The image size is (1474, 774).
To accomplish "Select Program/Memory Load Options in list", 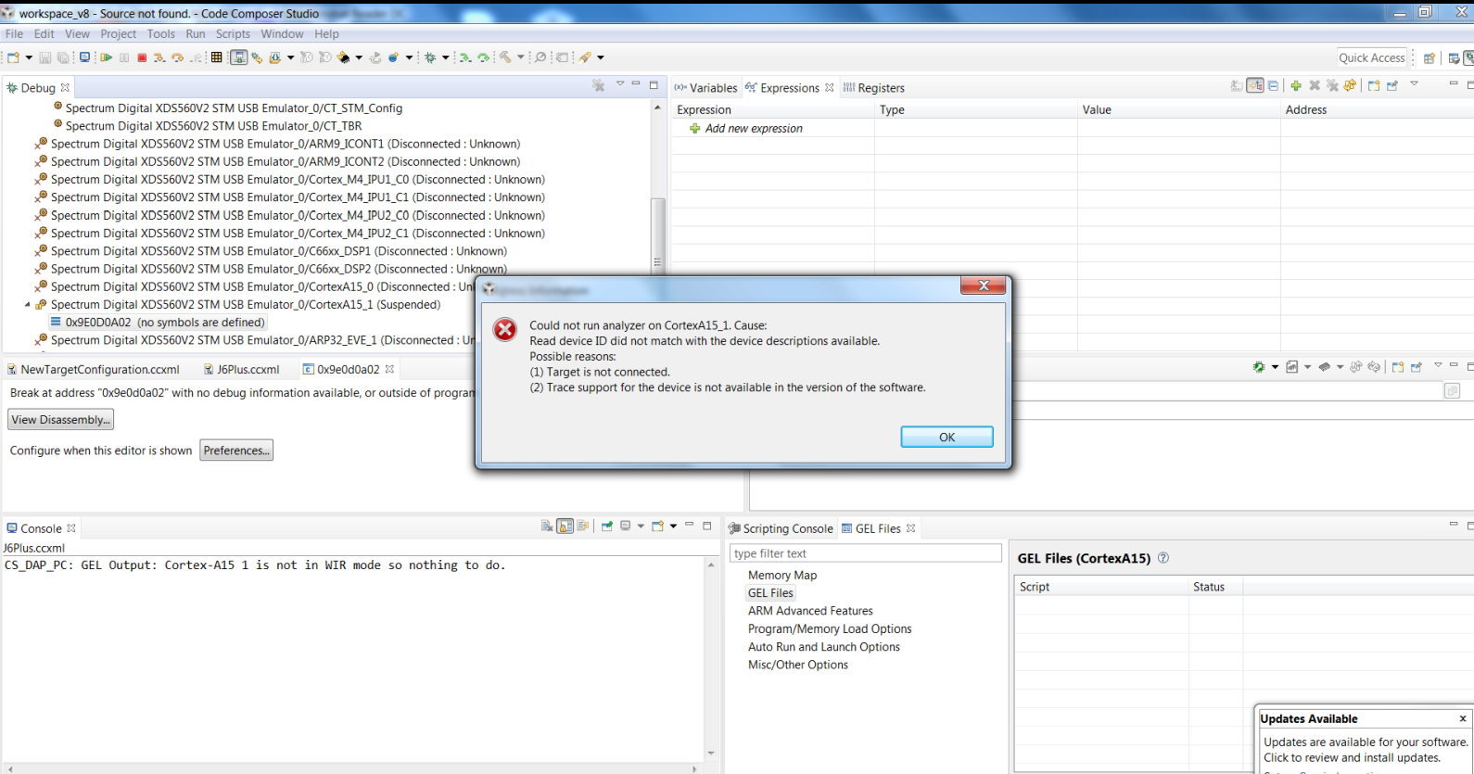I will coord(830,629).
